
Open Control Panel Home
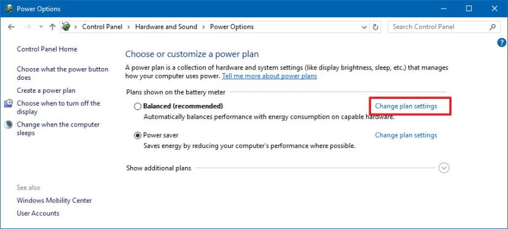click(47, 49)
